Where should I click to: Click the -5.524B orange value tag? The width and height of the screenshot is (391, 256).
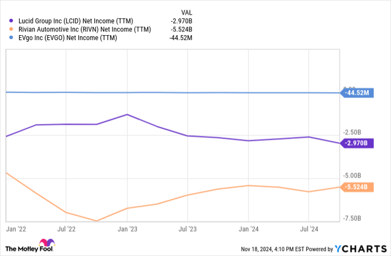click(x=357, y=187)
